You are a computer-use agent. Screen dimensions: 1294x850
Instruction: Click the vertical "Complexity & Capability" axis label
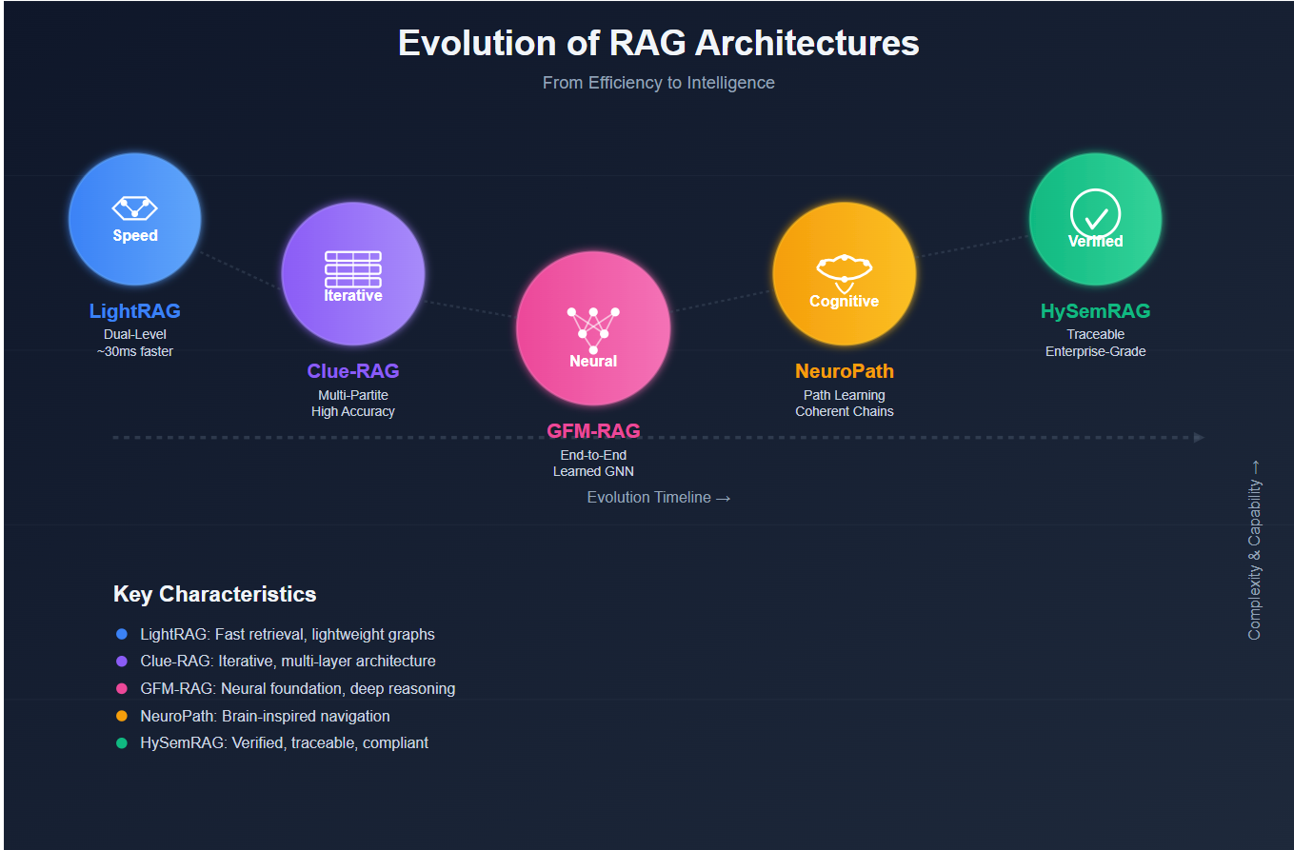click(1255, 549)
